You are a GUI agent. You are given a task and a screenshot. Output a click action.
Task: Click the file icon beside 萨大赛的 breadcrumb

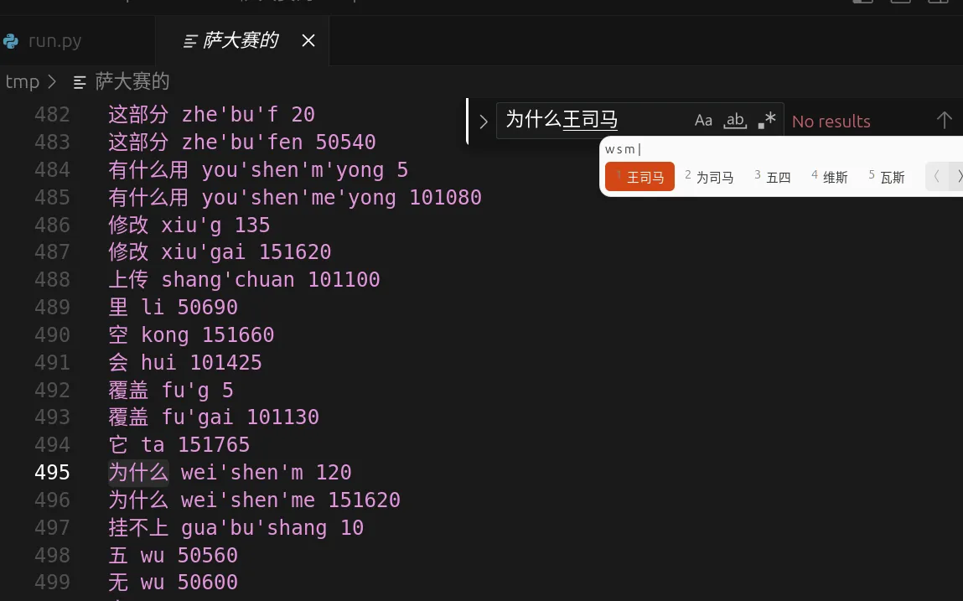[x=79, y=81]
